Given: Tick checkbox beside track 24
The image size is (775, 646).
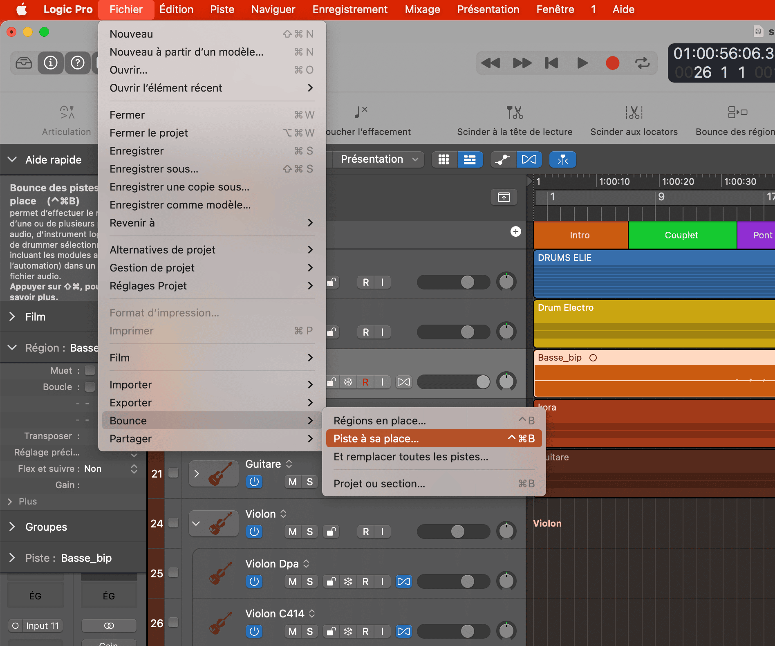Looking at the screenshot, I should pyautogui.click(x=174, y=523).
